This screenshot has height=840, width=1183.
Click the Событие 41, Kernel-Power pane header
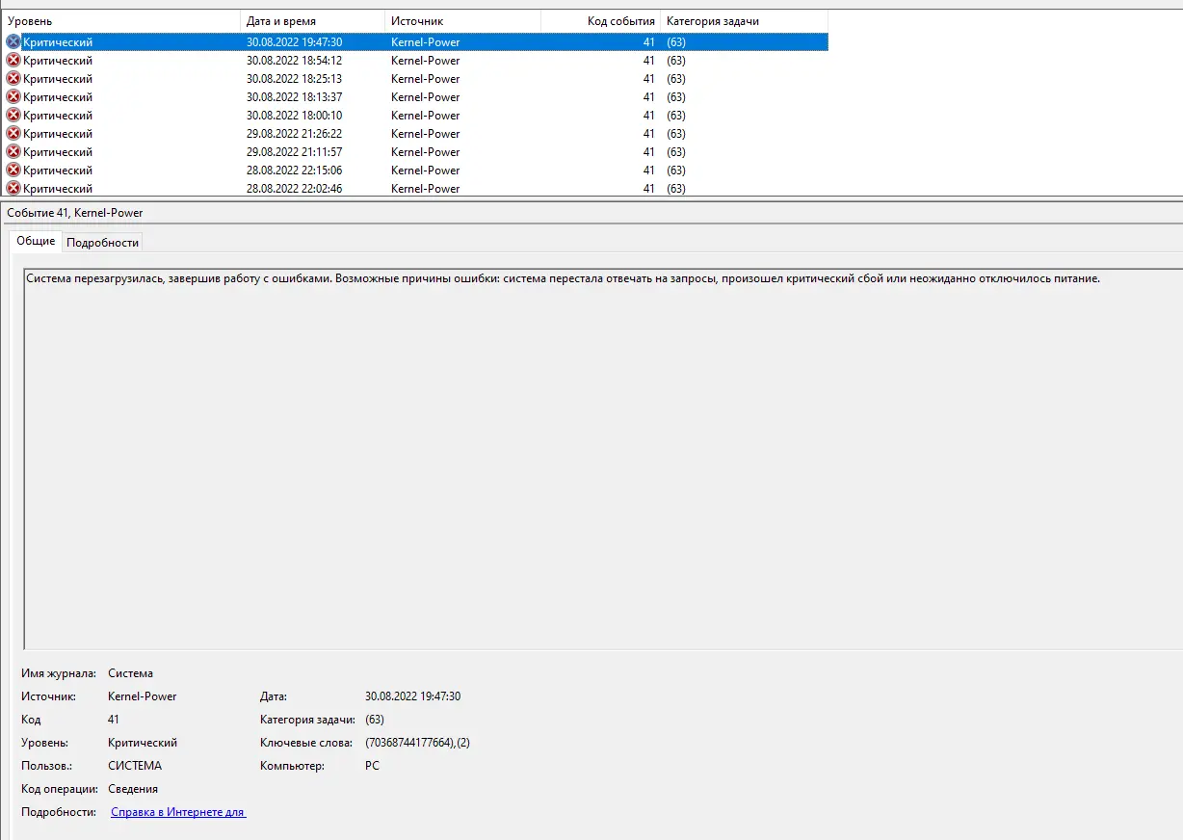pos(74,213)
